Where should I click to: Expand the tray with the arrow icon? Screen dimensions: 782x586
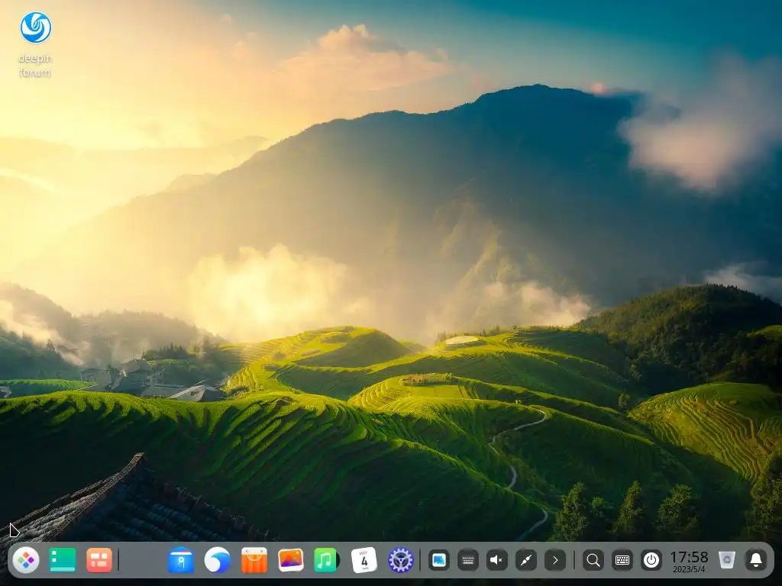(x=555, y=560)
